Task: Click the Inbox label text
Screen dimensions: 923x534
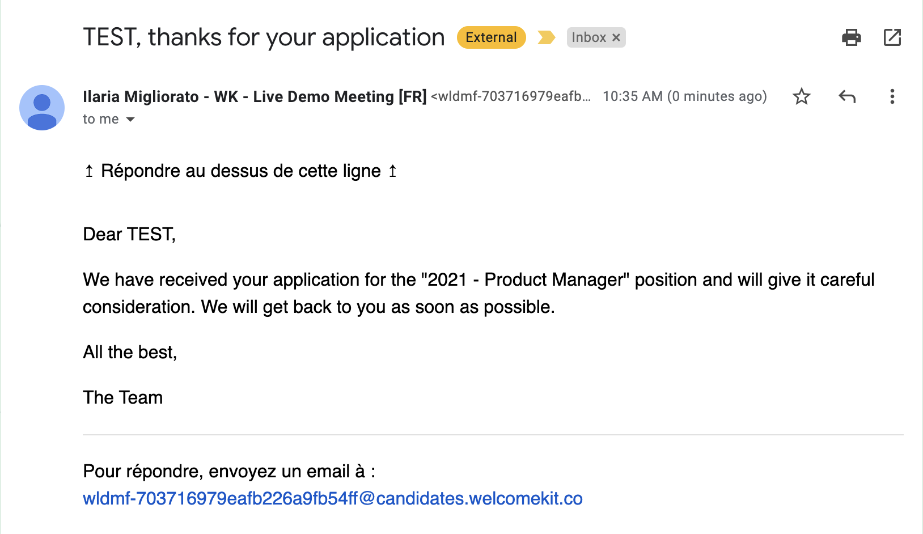Action: point(588,37)
